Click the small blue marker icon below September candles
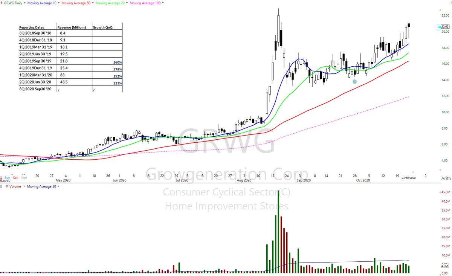Viewport: 452px width, 276px height. 354,81
